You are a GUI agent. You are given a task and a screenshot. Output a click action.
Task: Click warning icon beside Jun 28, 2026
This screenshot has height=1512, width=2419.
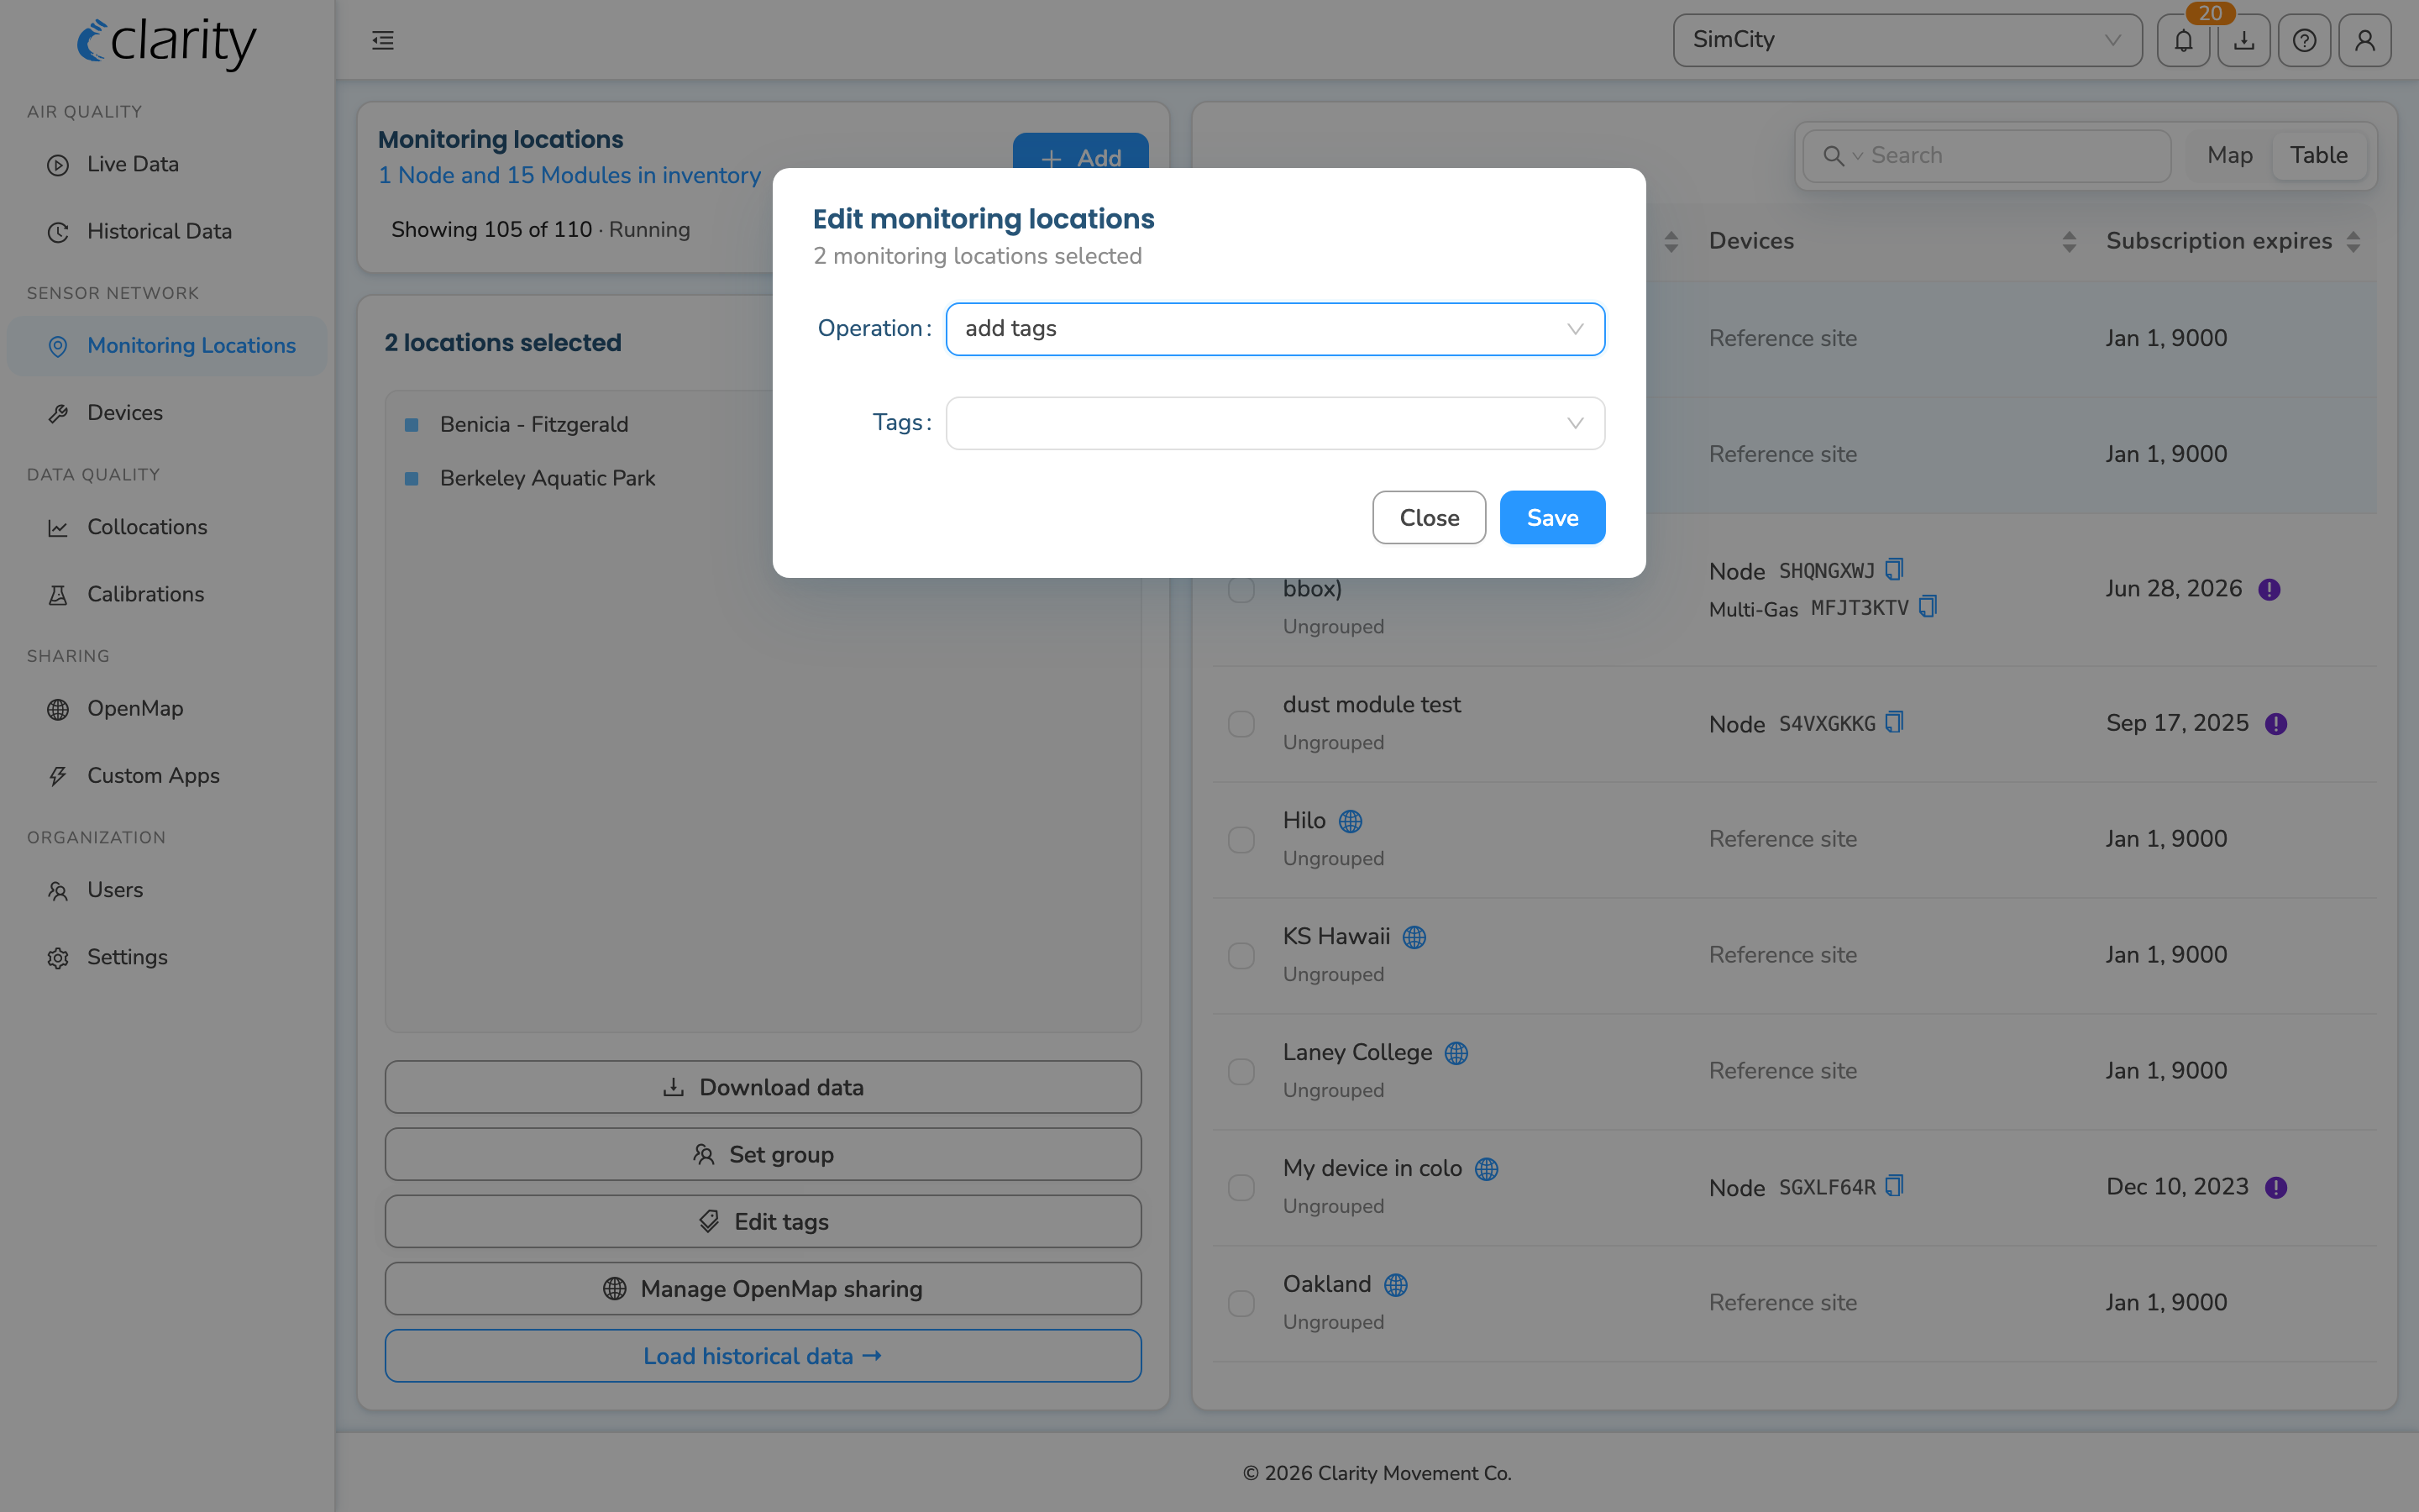click(x=2269, y=589)
